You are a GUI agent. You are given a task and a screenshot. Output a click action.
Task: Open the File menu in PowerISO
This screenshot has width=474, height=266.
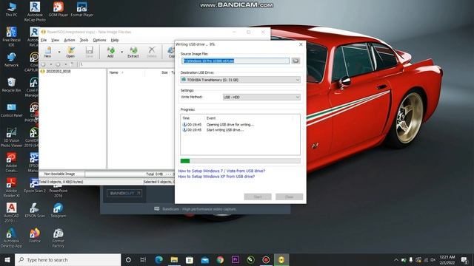click(x=44, y=40)
